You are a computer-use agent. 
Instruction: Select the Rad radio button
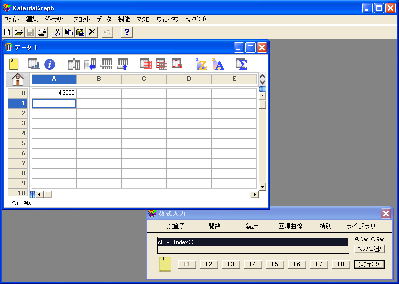373,239
